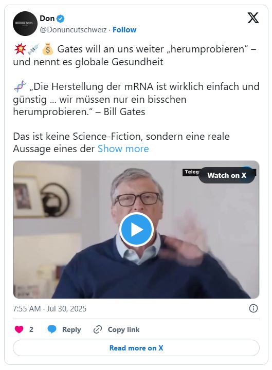Click the Copy link text
The image size is (272, 370).
pos(123,329)
